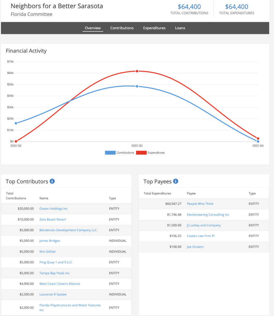Click Benderson Development Company LLC link
Screen dimensions: 274x316
(x=68, y=230)
